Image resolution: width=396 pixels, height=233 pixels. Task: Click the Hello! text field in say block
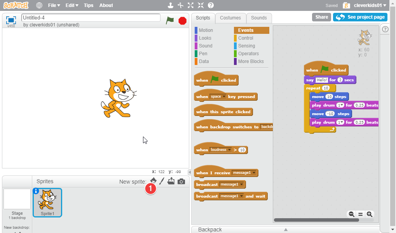[322, 80]
